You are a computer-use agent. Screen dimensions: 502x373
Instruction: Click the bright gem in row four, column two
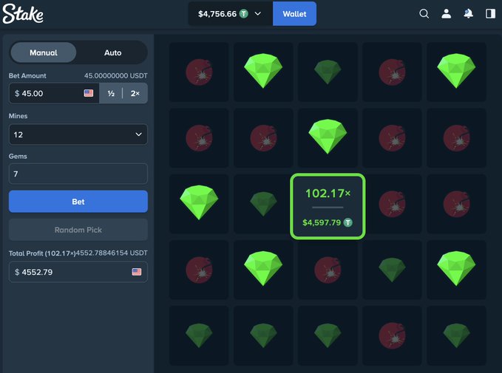[263, 270]
